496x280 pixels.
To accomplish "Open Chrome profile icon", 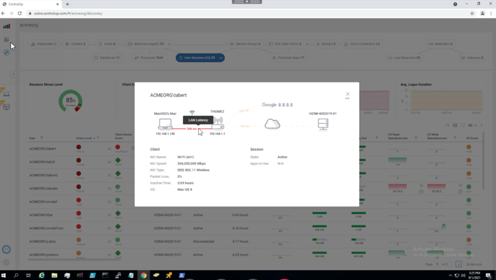I will click(482, 13).
